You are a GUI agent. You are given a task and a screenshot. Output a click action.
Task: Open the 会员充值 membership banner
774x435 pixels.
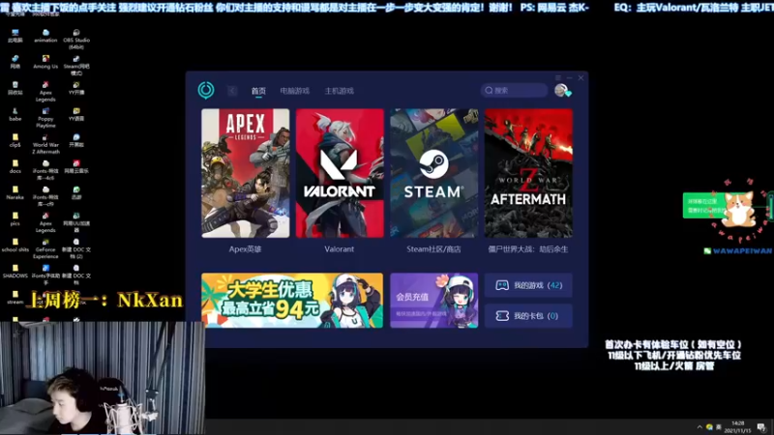[433, 301]
